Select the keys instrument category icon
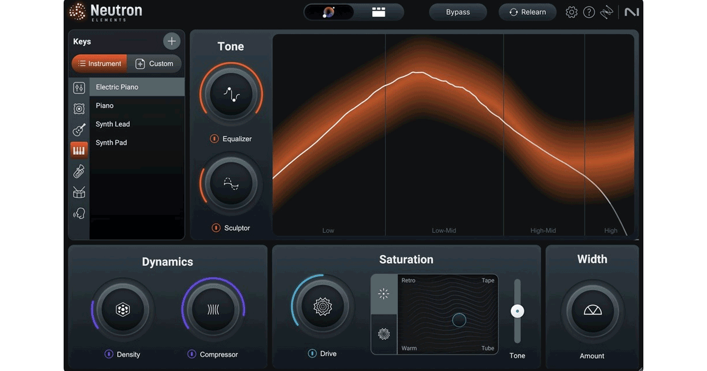 click(79, 150)
